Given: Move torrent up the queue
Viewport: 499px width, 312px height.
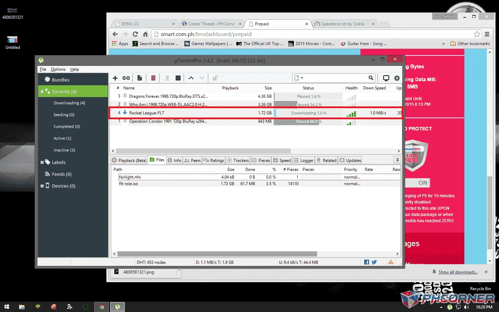Looking at the screenshot, I should coord(191,78).
